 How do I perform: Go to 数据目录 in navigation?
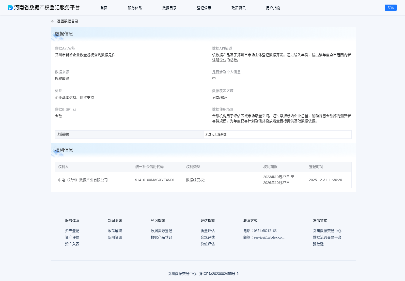click(x=169, y=8)
